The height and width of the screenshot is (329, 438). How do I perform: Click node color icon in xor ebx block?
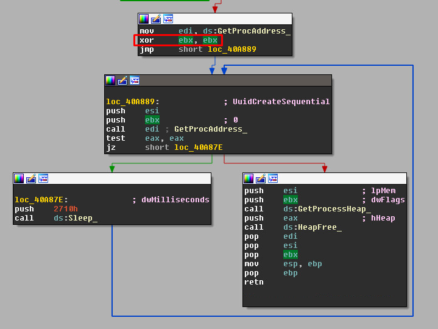coord(144,19)
